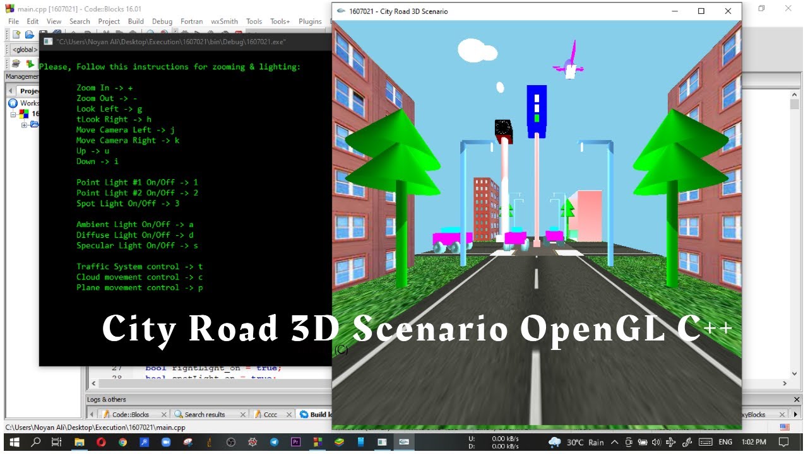Open Task View from the taskbar
The height and width of the screenshot is (454, 808).
[x=56, y=442]
